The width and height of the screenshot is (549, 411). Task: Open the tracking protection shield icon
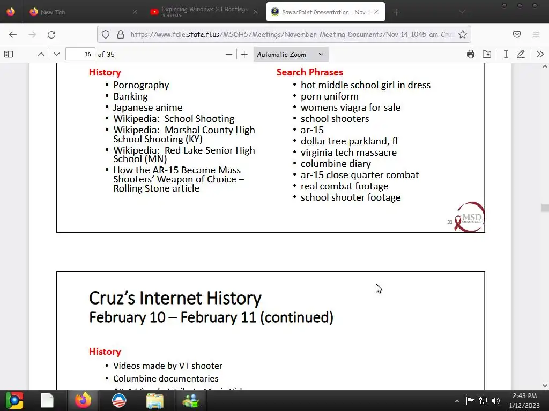(x=106, y=34)
